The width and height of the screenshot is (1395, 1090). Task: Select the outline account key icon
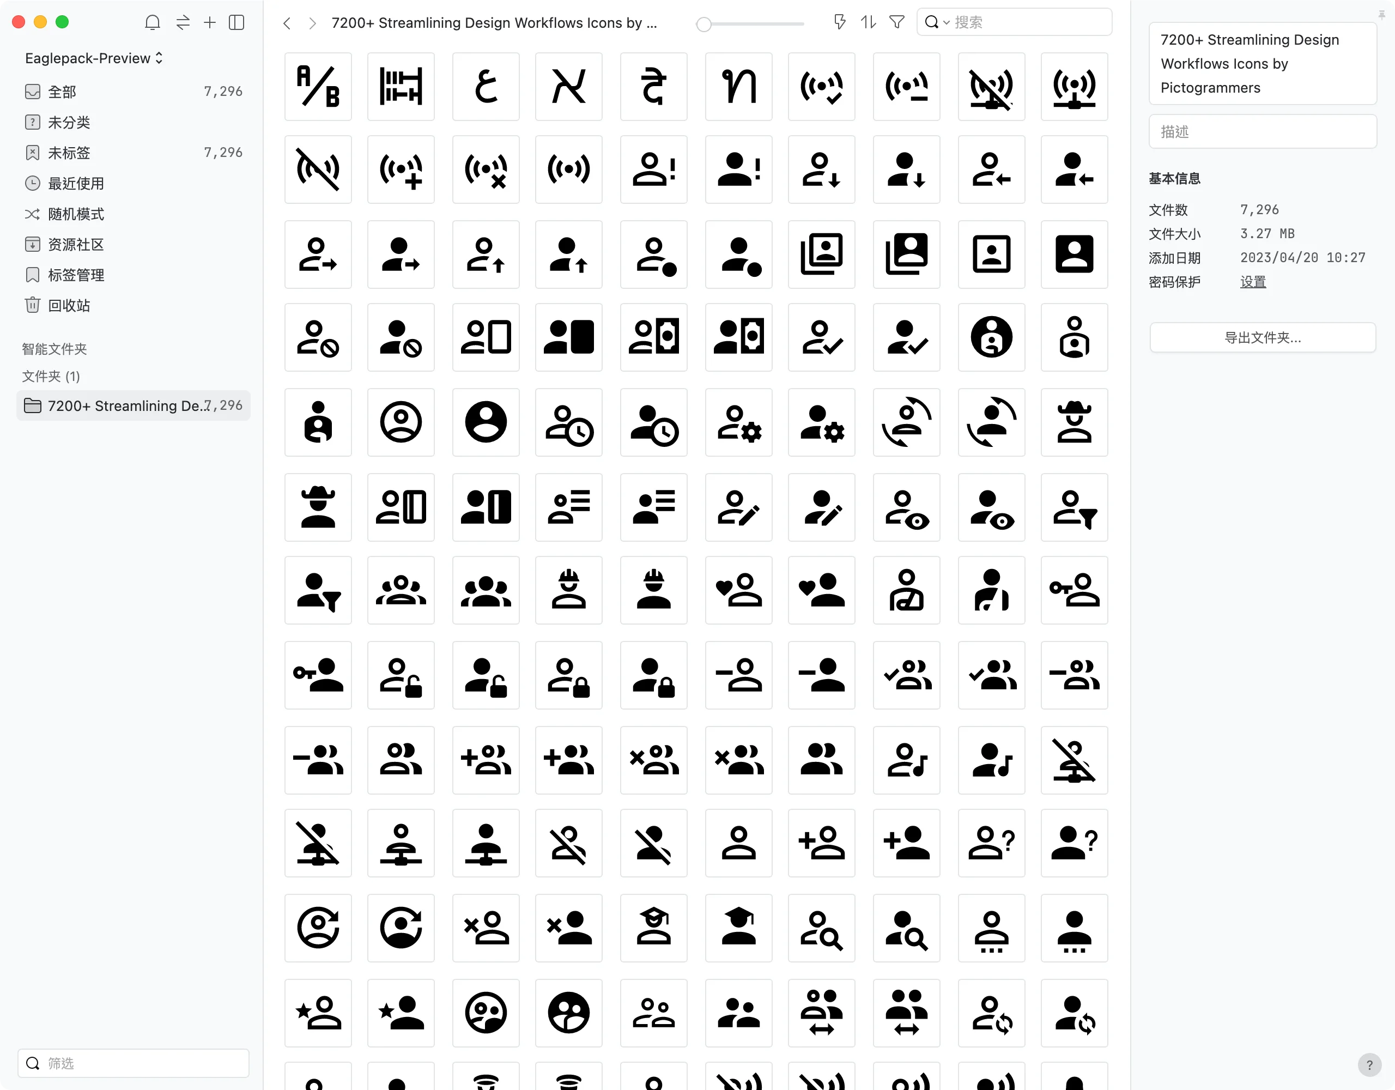pyautogui.click(x=1075, y=590)
